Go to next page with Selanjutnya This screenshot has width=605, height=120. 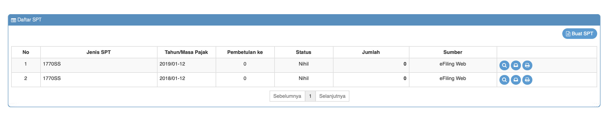(332, 96)
